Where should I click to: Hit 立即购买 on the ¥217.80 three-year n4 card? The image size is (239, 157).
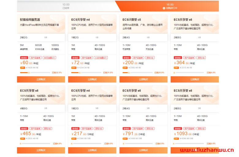tap(92, 150)
